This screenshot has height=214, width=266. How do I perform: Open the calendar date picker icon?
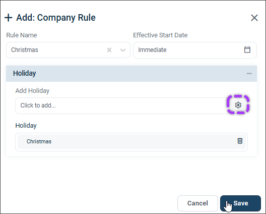pyautogui.click(x=247, y=49)
